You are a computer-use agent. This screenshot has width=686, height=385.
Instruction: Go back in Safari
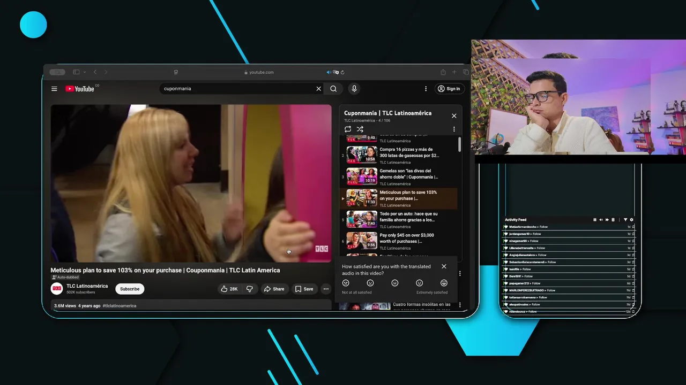[95, 72]
